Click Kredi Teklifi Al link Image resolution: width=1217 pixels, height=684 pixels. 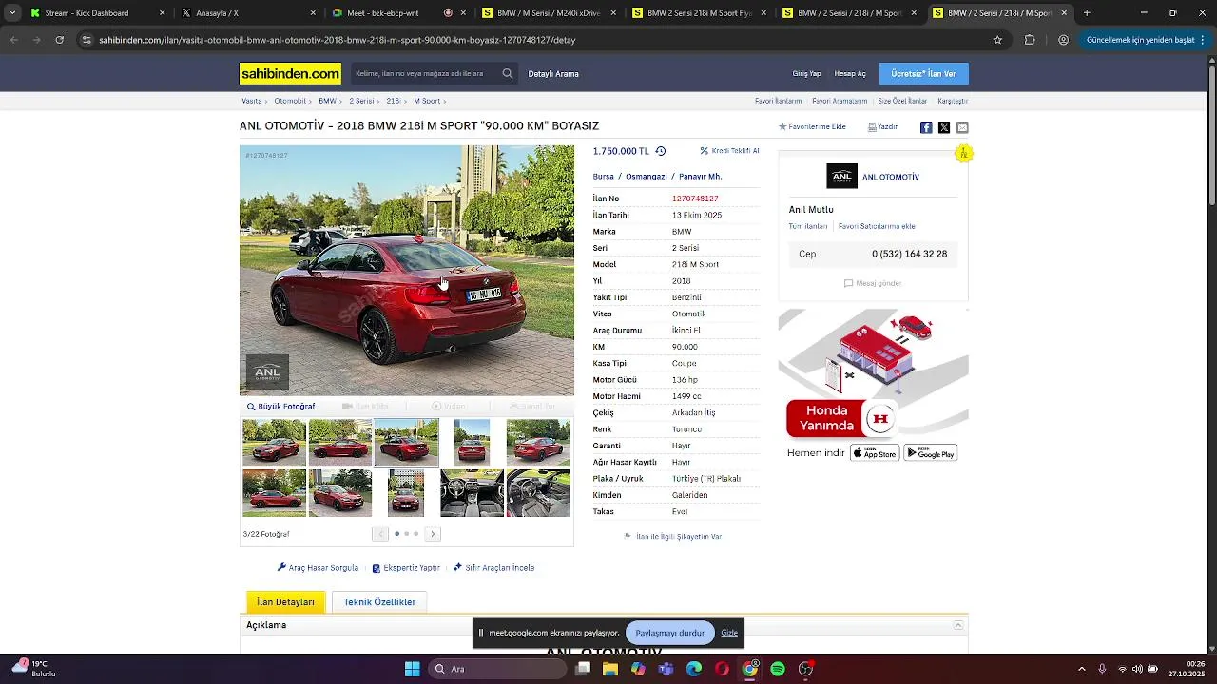[x=729, y=151]
